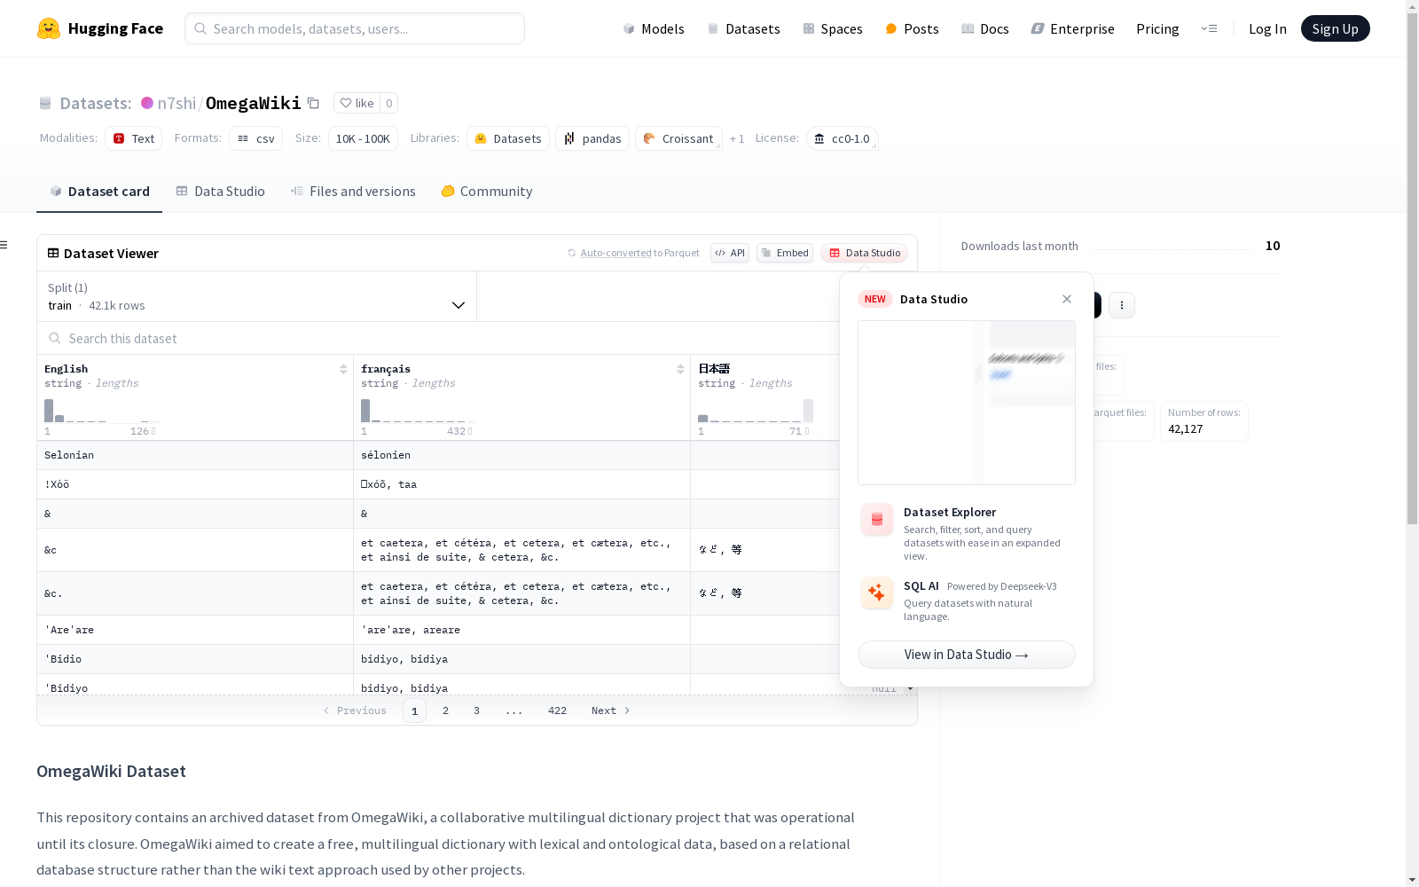Viewport: 1419px width, 887px height.
Task: Click the 'Selonian' cell
Action: 195,455
